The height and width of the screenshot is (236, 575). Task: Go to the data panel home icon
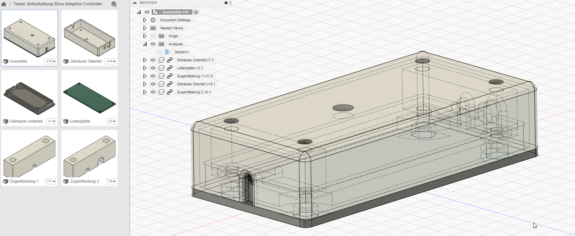click(4, 4)
